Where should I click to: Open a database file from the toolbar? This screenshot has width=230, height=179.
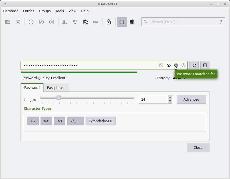click(8, 22)
